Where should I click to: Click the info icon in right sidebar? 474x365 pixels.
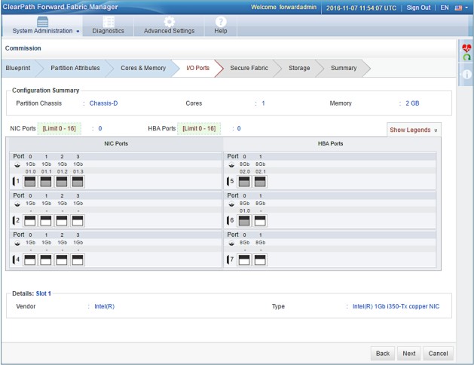tap(466, 74)
